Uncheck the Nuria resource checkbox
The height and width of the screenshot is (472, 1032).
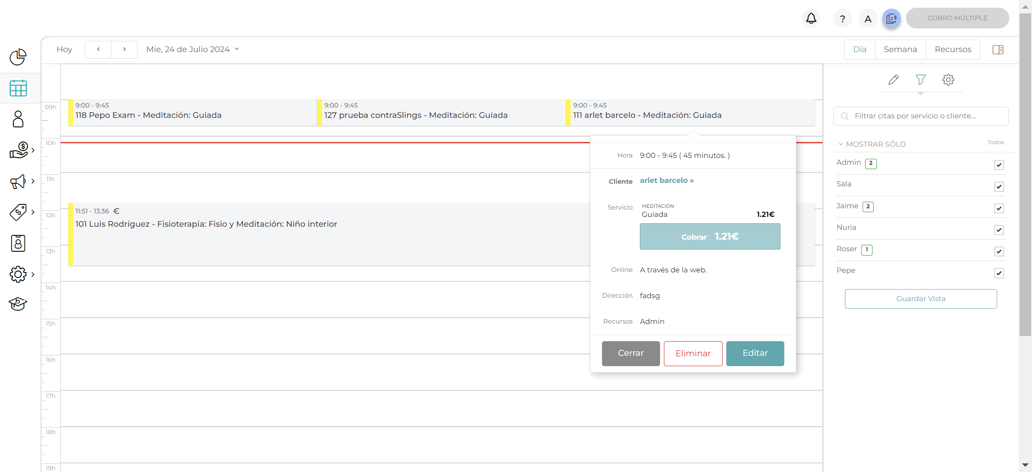(999, 230)
